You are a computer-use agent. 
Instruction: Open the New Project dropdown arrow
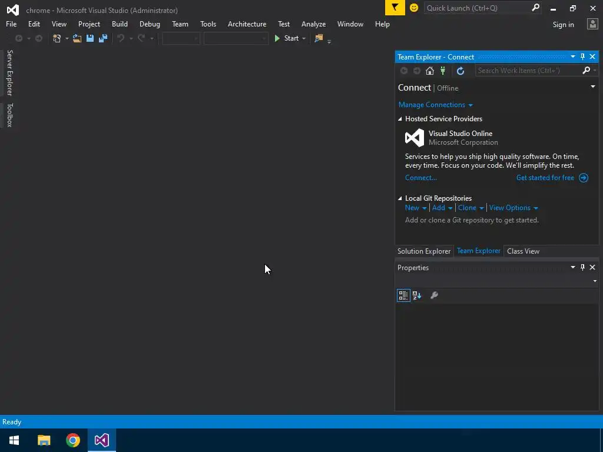[x=67, y=38]
